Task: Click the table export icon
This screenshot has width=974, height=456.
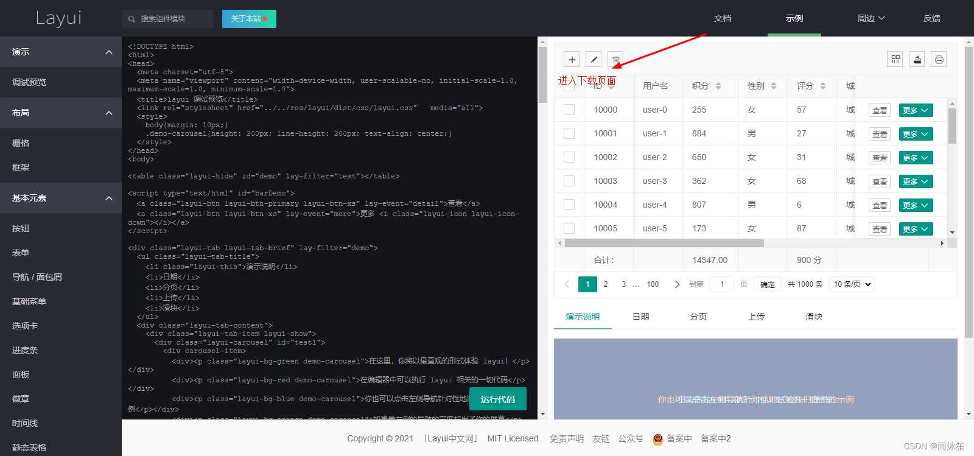Action: tap(917, 60)
